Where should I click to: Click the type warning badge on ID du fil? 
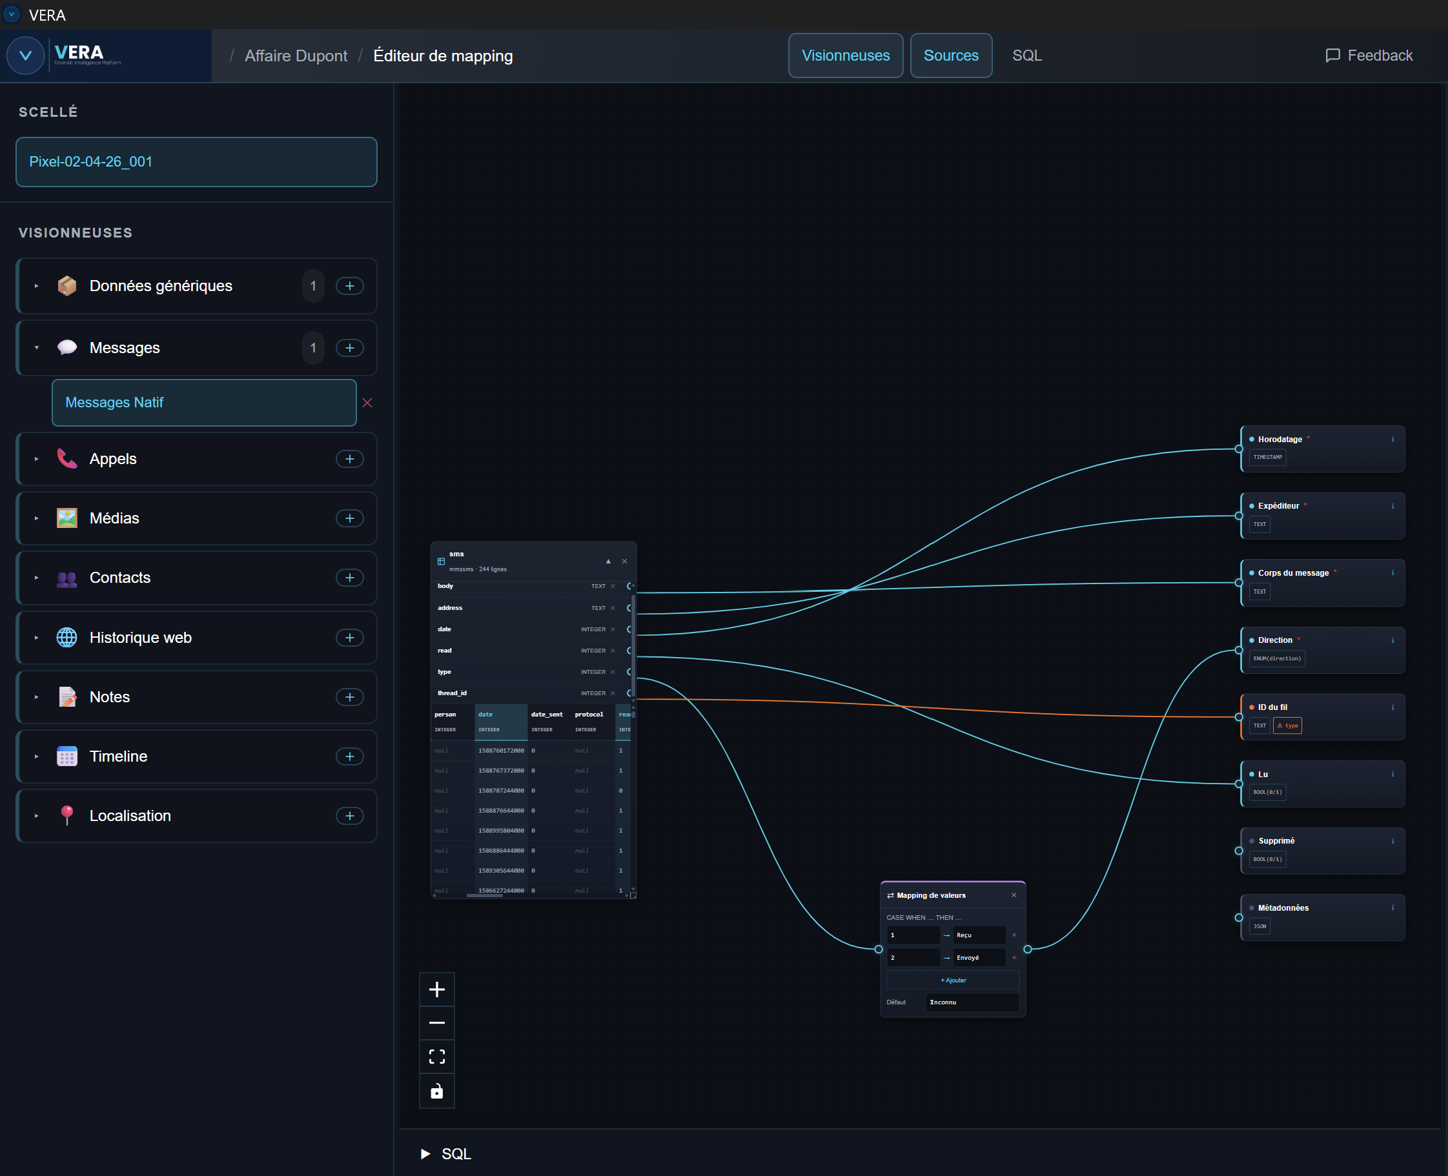(1287, 725)
